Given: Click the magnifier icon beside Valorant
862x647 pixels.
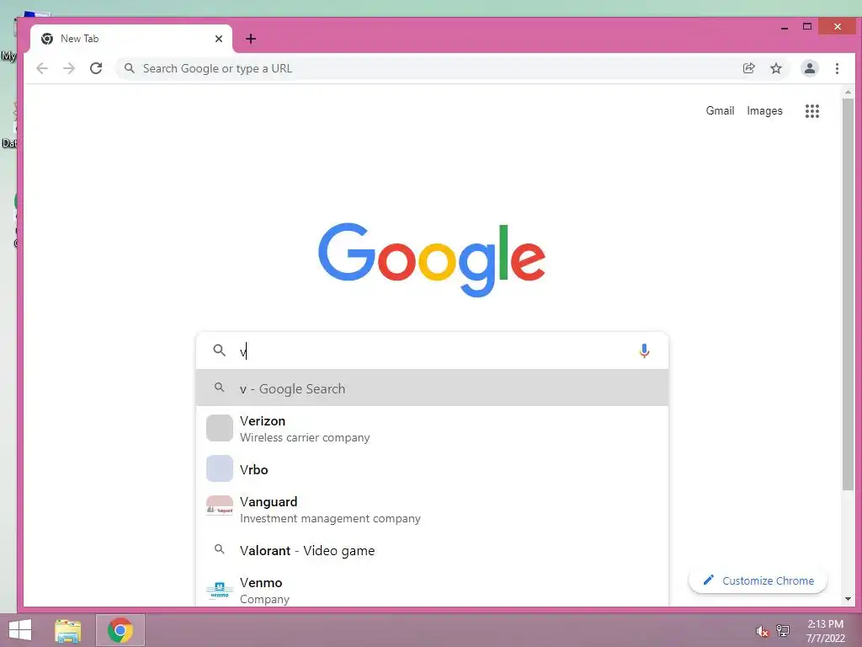Looking at the screenshot, I should click(220, 549).
